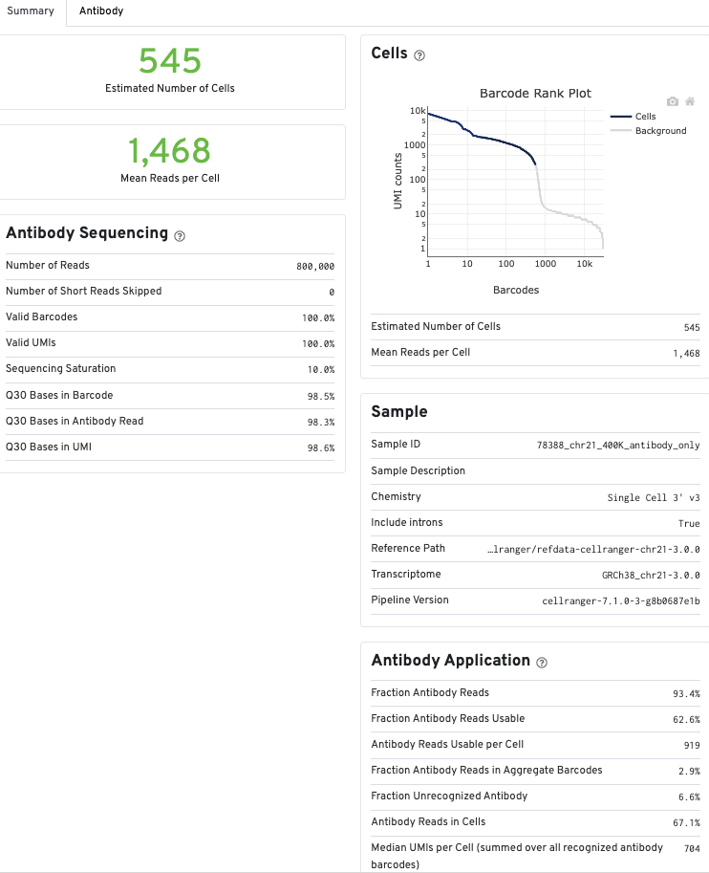Click the Sample ID value text
Viewport: 709px width, 873px height.
pyautogui.click(x=618, y=445)
